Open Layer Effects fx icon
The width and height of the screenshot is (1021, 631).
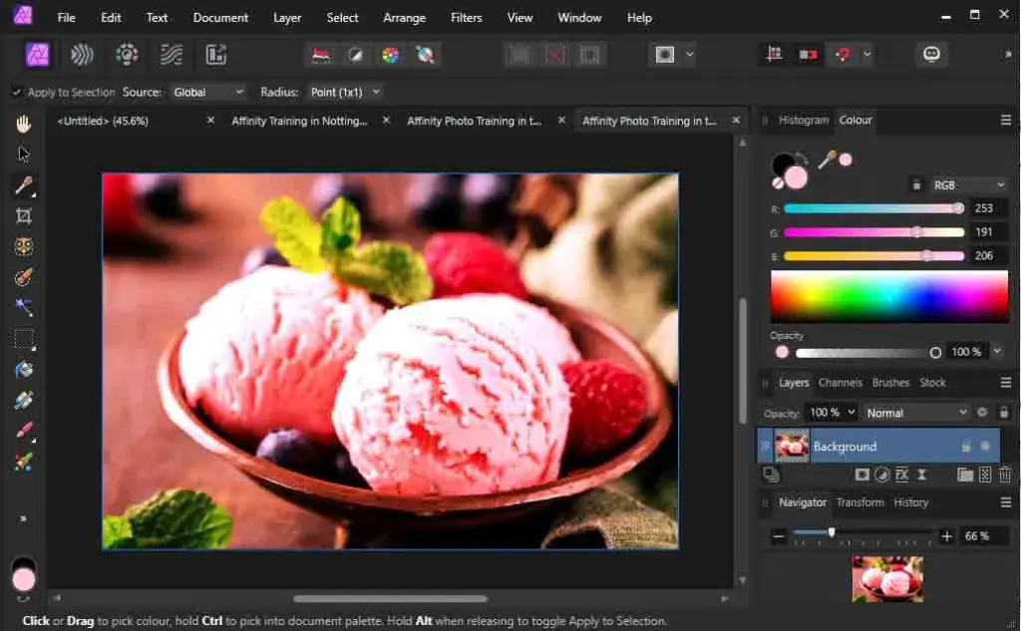point(901,474)
